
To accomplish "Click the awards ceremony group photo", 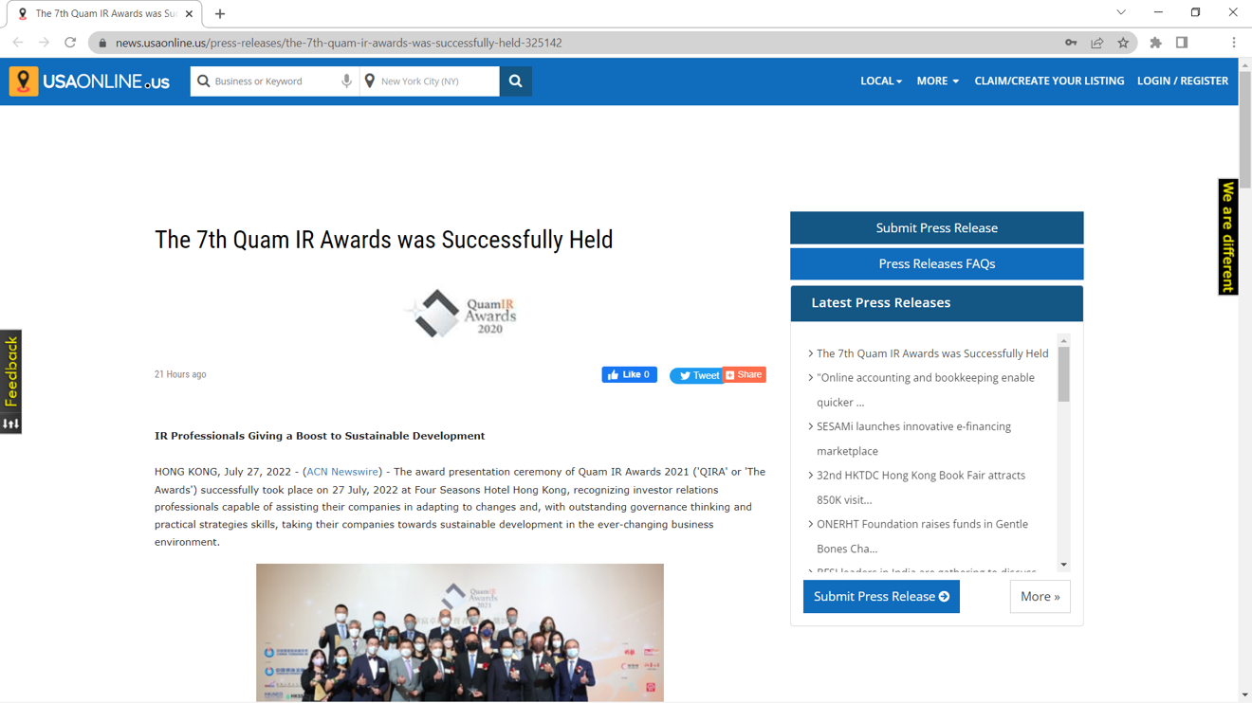I will click(x=460, y=633).
